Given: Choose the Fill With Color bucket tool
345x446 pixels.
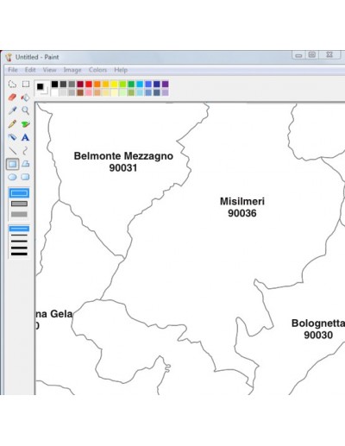Looking at the screenshot, I should pyautogui.click(x=26, y=97).
